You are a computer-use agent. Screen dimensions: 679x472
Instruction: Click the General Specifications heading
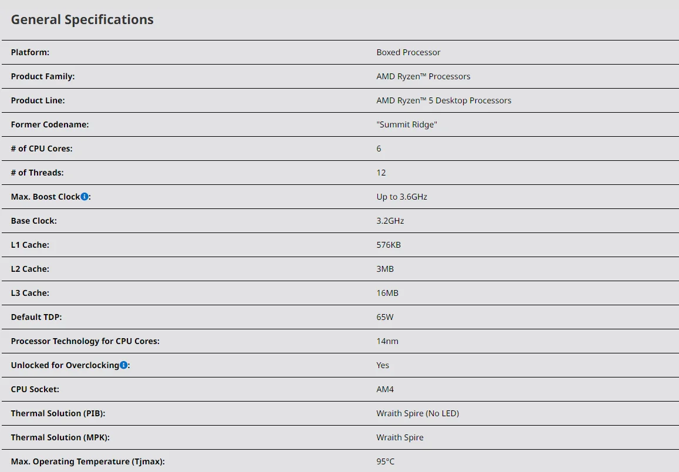pos(82,19)
